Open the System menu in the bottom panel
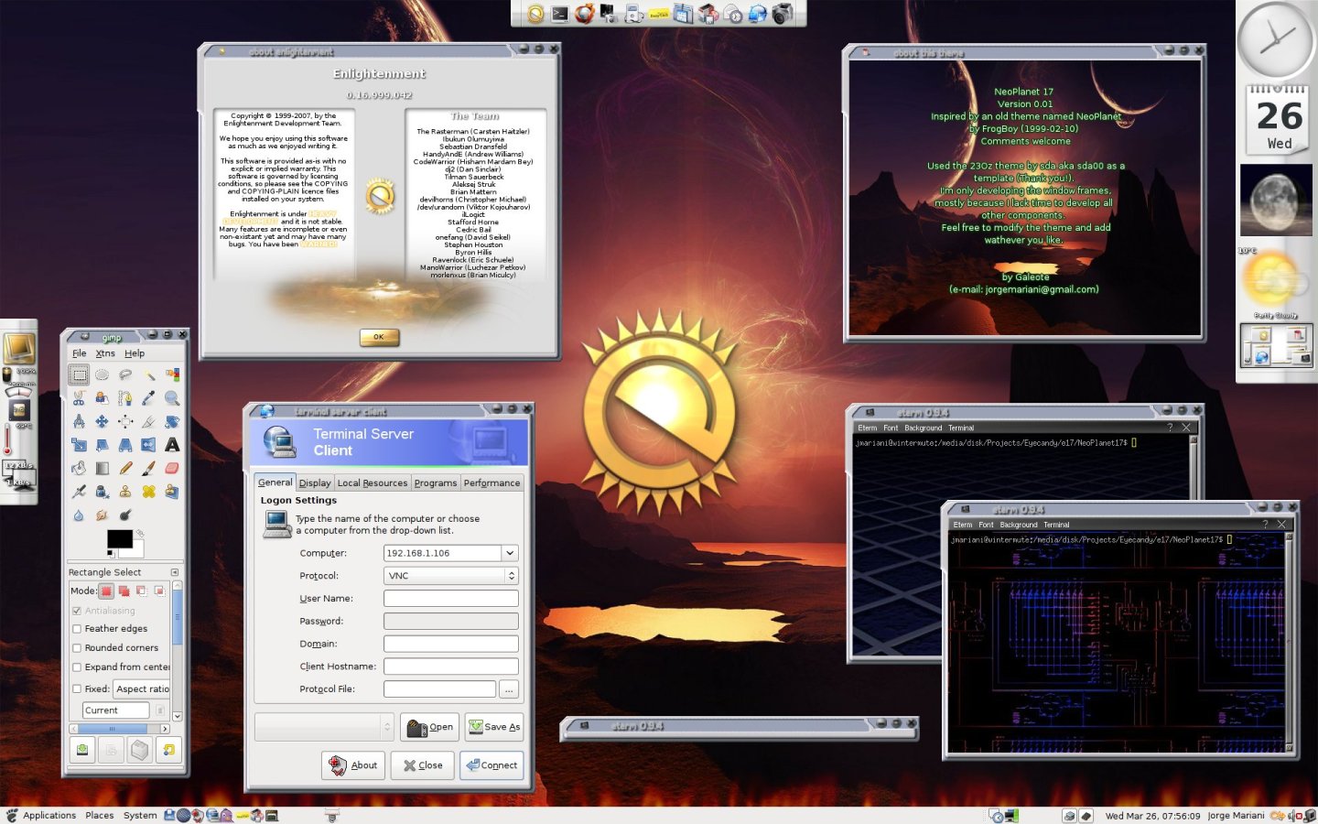 point(140,815)
